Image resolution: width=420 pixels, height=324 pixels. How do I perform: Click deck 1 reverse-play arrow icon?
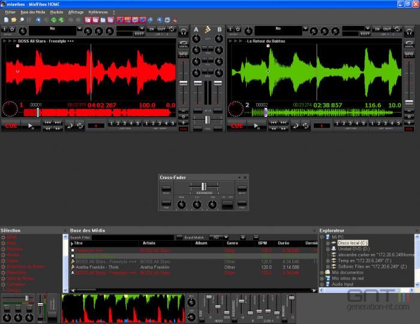(x=70, y=125)
